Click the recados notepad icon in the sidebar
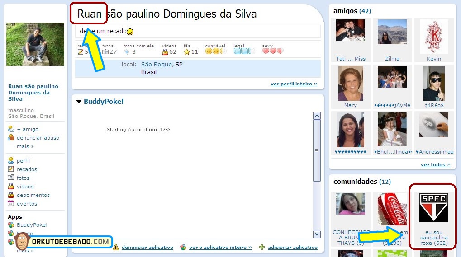This screenshot has height=257, width=461. coord(11,169)
